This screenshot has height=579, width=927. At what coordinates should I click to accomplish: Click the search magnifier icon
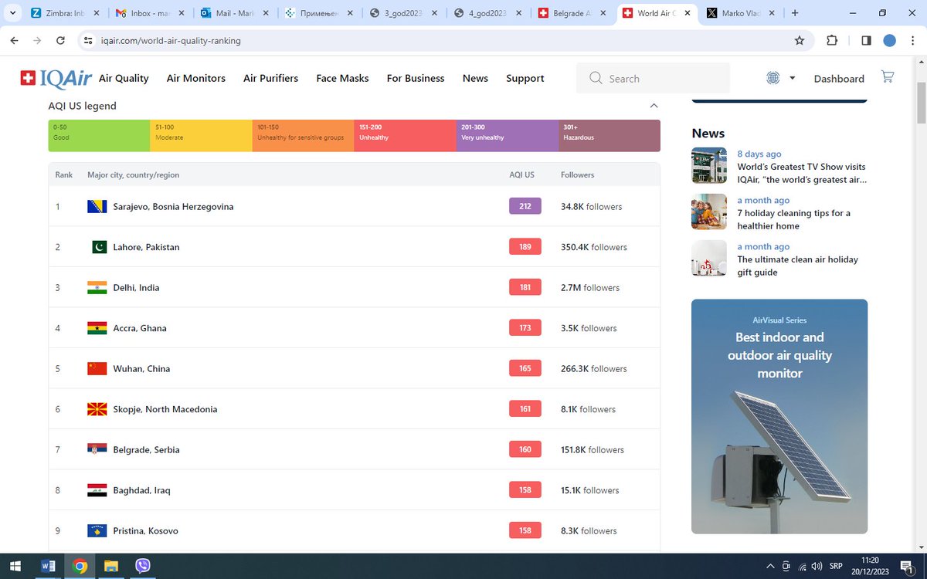596,78
